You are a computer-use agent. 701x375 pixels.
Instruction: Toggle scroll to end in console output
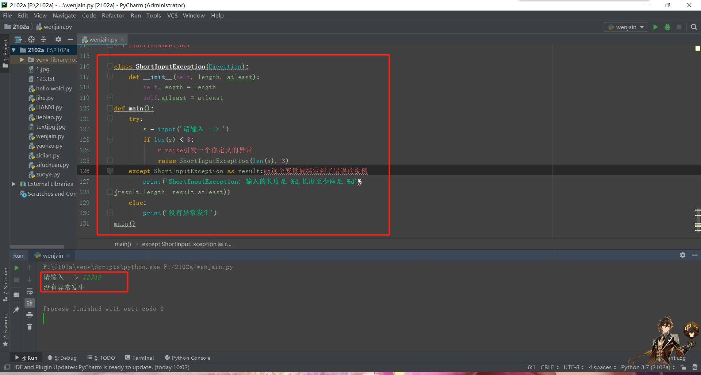click(x=30, y=303)
